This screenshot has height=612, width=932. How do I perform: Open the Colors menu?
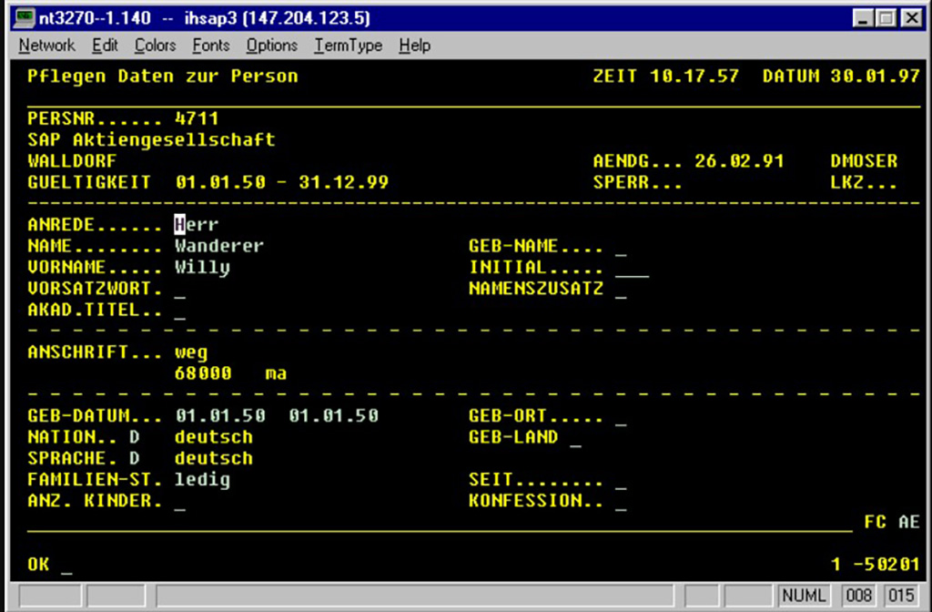point(155,46)
